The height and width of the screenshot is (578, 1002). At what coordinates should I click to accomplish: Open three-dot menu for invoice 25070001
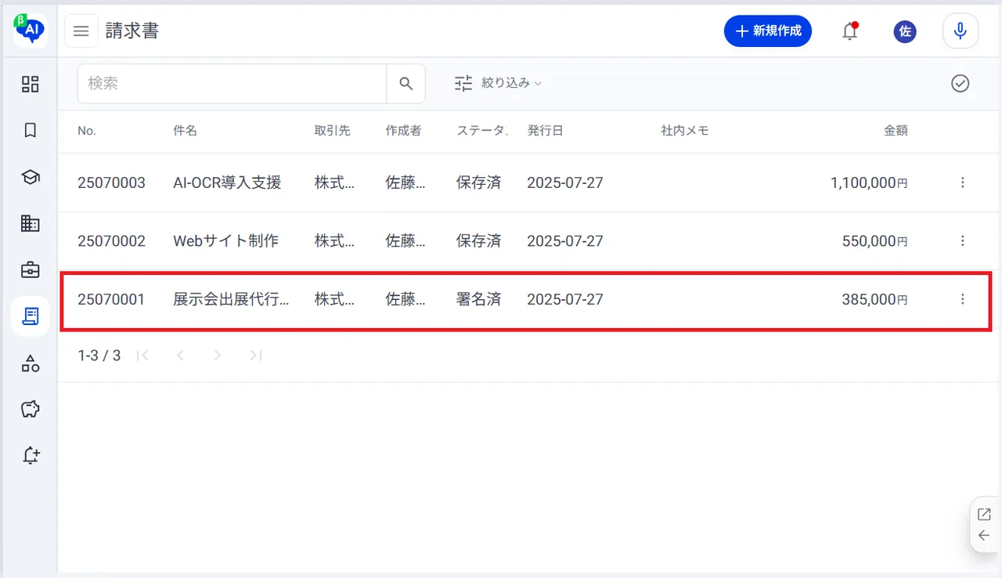tap(963, 298)
